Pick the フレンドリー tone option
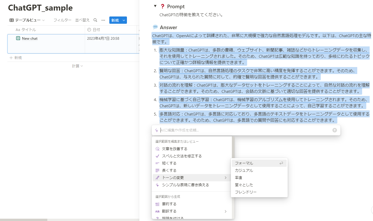Image resolution: width=373 pixels, height=221 pixels. pos(246,192)
